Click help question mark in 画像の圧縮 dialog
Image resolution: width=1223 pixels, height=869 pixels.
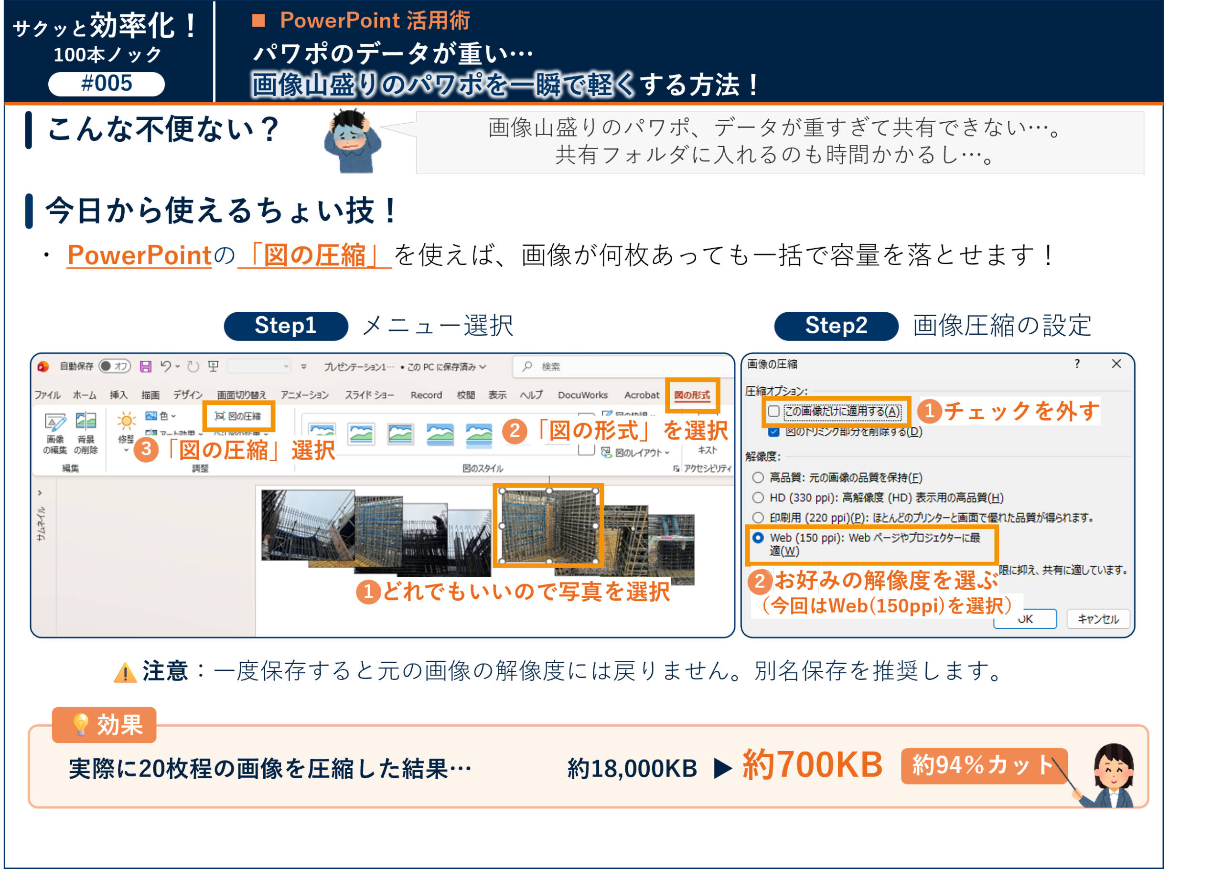[1077, 364]
